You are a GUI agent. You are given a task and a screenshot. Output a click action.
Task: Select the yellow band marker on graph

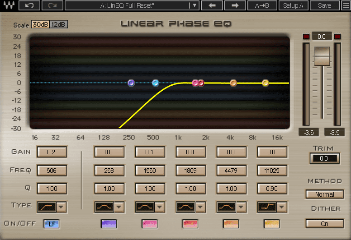click(x=266, y=83)
